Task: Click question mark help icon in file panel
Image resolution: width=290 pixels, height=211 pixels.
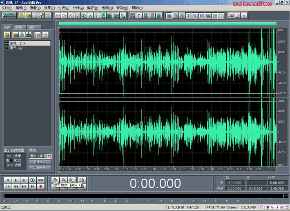Action: (x=45, y=35)
